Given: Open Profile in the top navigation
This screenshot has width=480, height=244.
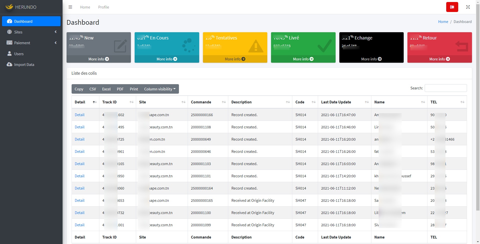Looking at the screenshot, I should 104,7.
